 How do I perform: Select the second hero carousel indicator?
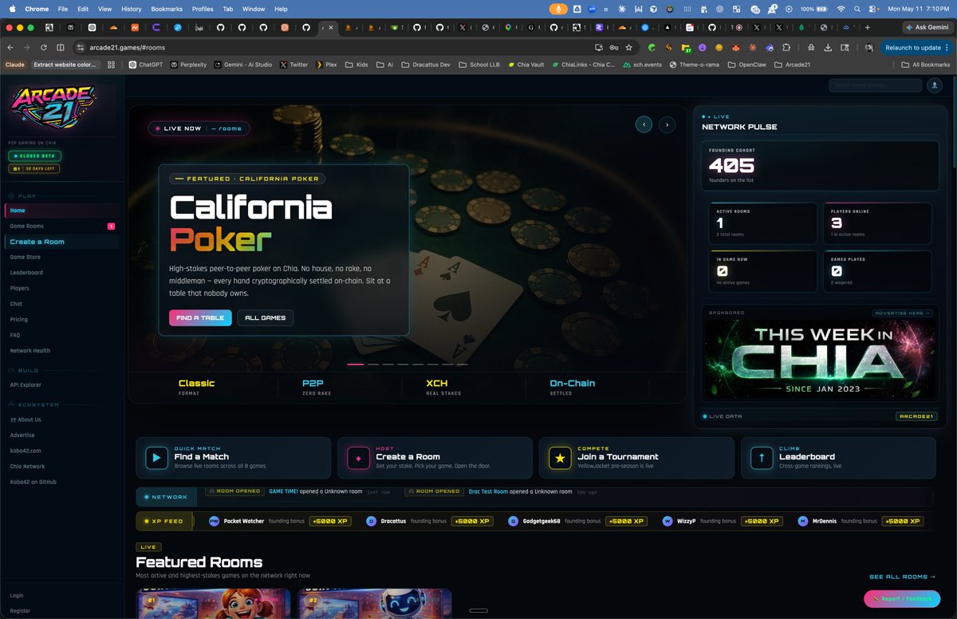(x=373, y=365)
